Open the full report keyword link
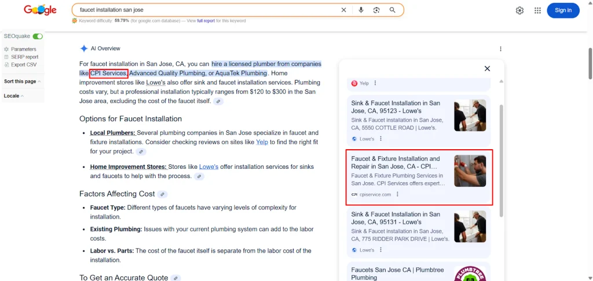 click(x=206, y=21)
